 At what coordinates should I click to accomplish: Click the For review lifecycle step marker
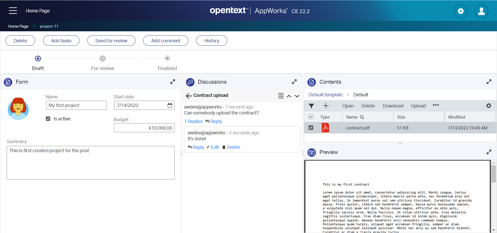click(x=103, y=59)
